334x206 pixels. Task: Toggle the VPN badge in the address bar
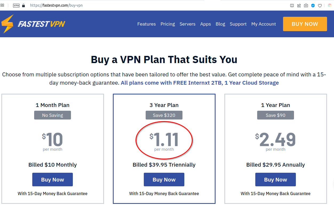click(16, 5)
